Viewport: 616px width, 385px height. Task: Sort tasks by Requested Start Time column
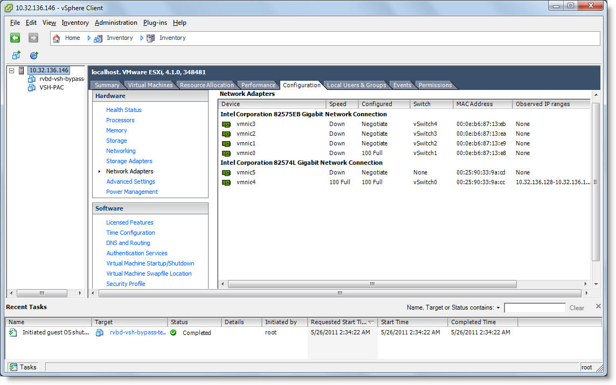[x=342, y=322]
